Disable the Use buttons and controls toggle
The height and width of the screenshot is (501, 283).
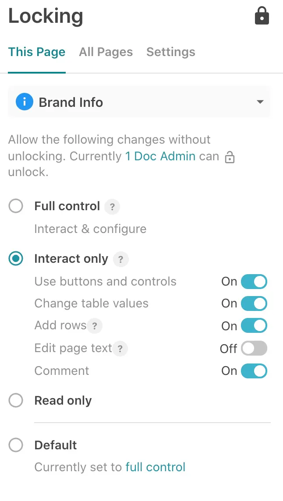[x=254, y=282]
